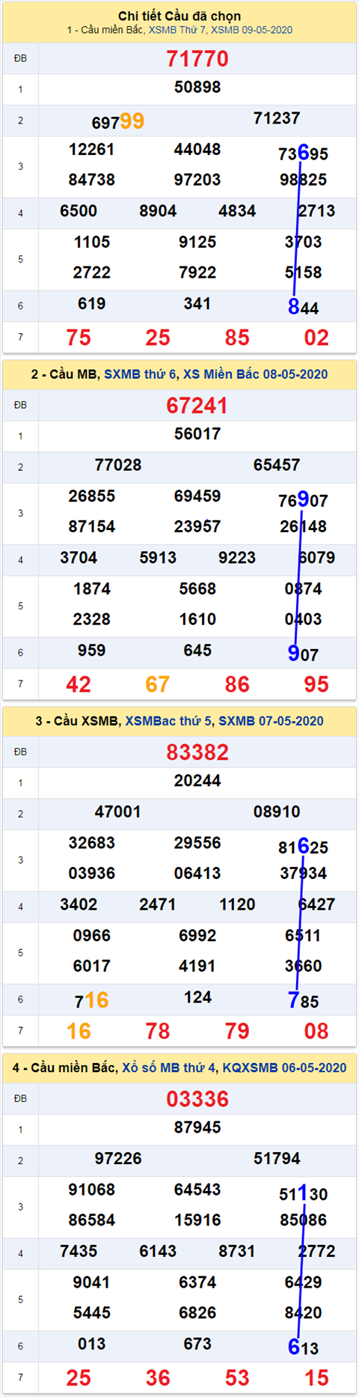Viewport: 359px width, 1397px height.
Task: Select second prize number 47001
Action: pyautogui.click(x=118, y=812)
